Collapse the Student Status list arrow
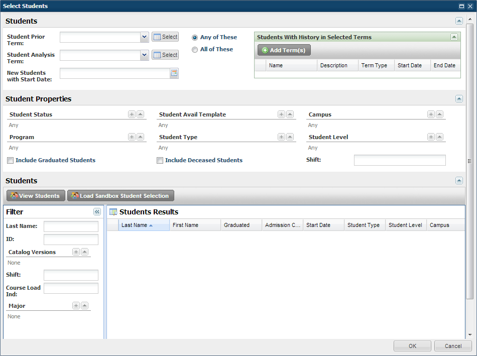 (x=140, y=114)
